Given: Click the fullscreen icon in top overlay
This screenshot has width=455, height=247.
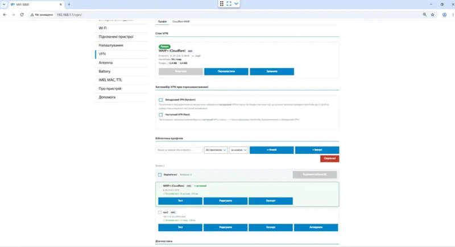Looking at the screenshot, I should pos(229,3).
